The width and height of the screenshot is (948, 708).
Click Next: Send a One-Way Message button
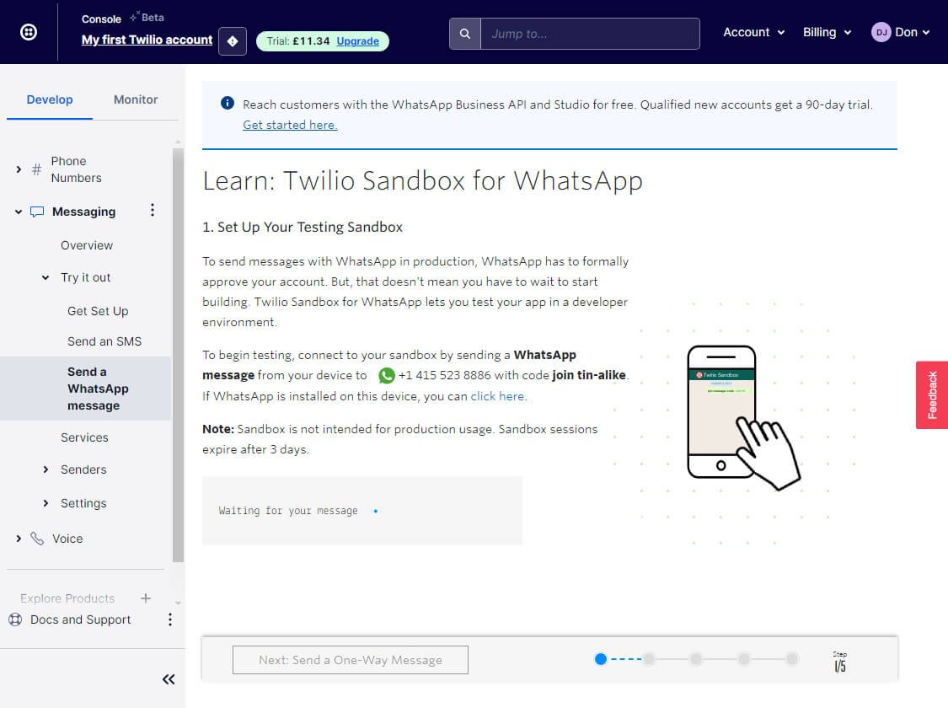(350, 660)
